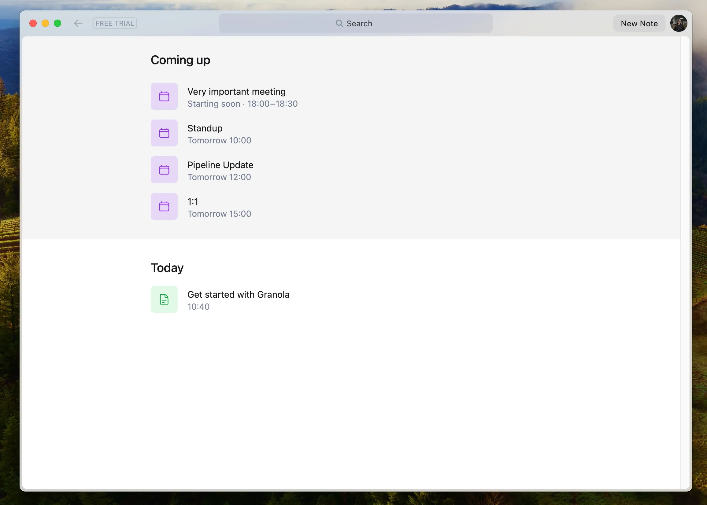Select the Pipeline Update meeting title
707x505 pixels.
[x=220, y=165]
